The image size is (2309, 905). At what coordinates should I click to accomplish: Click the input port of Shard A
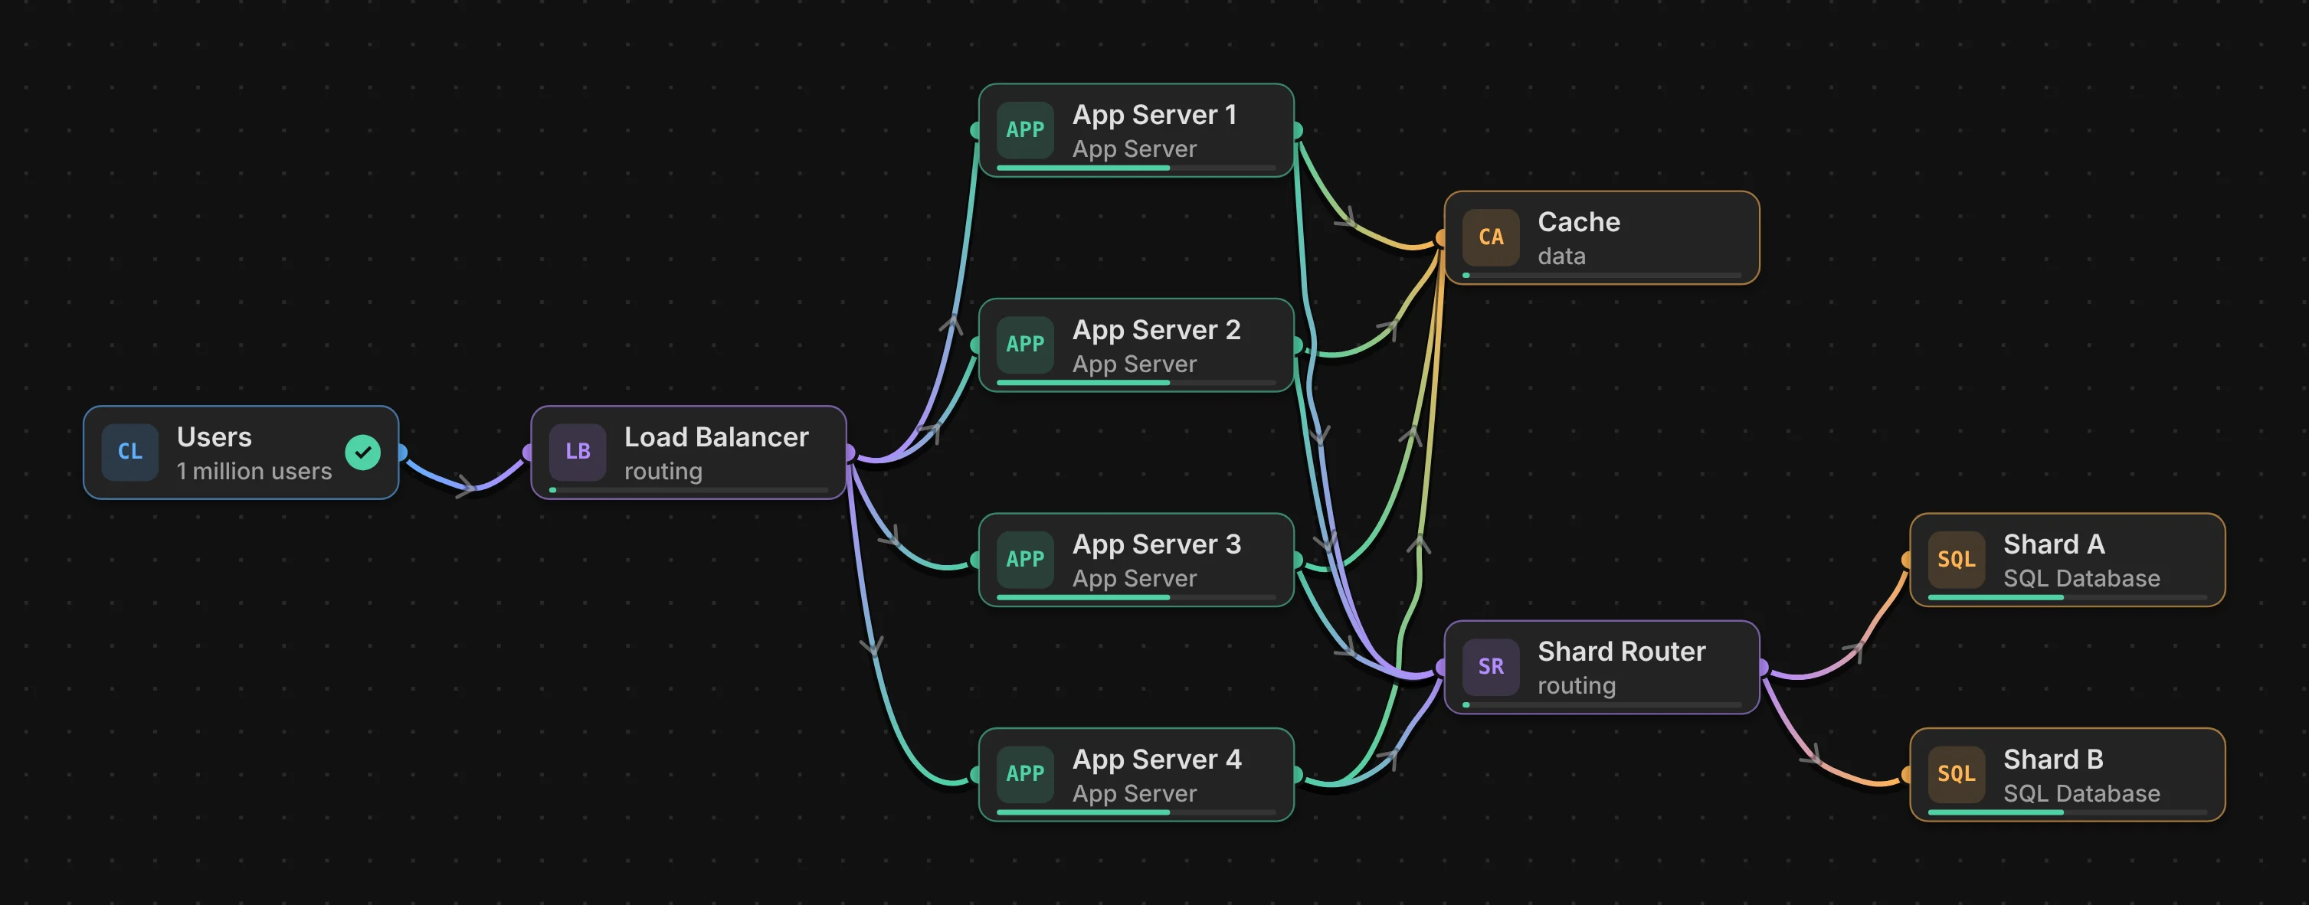pos(1908,560)
